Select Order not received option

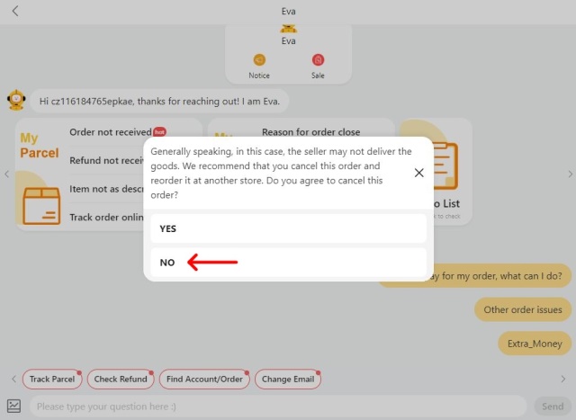(x=105, y=132)
